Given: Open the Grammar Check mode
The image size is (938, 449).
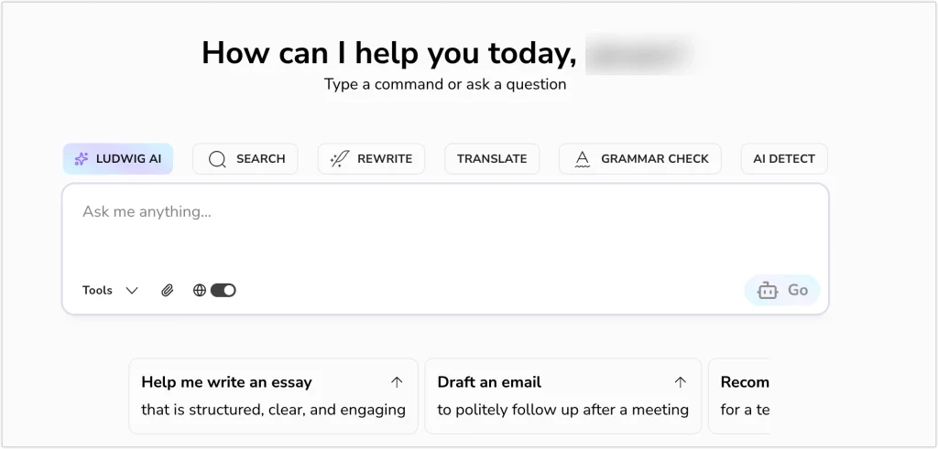Looking at the screenshot, I should coord(640,159).
